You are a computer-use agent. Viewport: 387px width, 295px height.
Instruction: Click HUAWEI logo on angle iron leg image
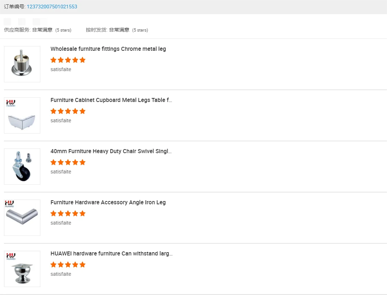click(x=10, y=204)
